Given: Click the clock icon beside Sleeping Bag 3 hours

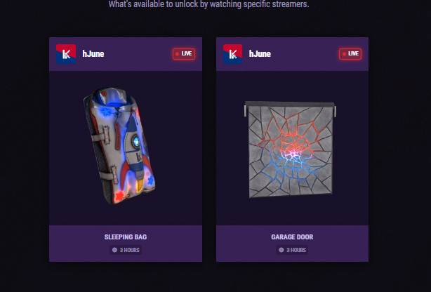Looking at the screenshot, I should pyautogui.click(x=114, y=250).
